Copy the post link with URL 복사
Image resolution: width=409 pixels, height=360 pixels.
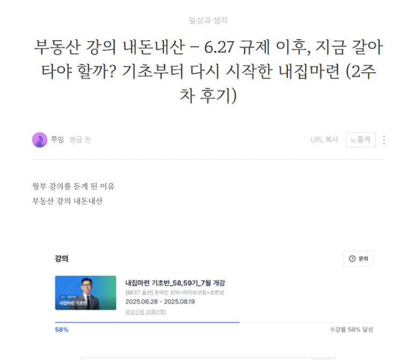[x=324, y=140]
